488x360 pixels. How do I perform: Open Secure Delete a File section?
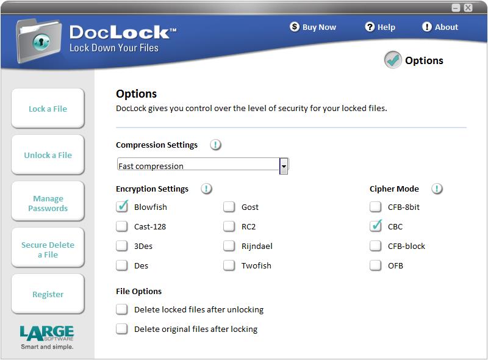pyautogui.click(x=48, y=248)
